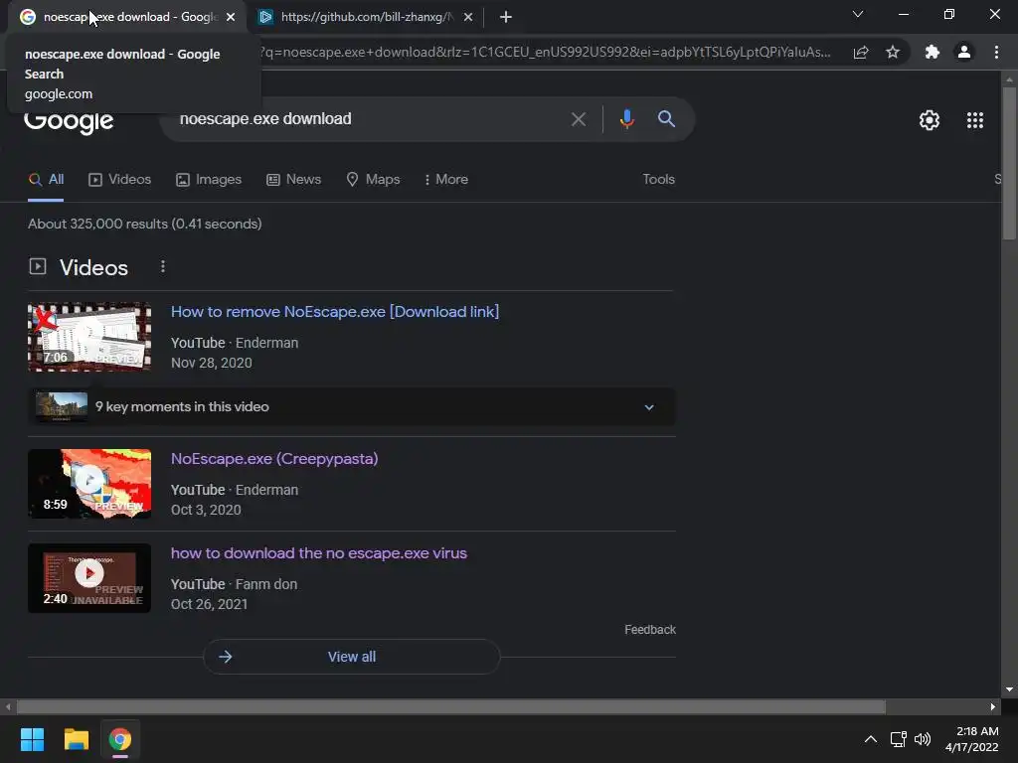
Task: Expand the More search options
Action: [x=445, y=180]
